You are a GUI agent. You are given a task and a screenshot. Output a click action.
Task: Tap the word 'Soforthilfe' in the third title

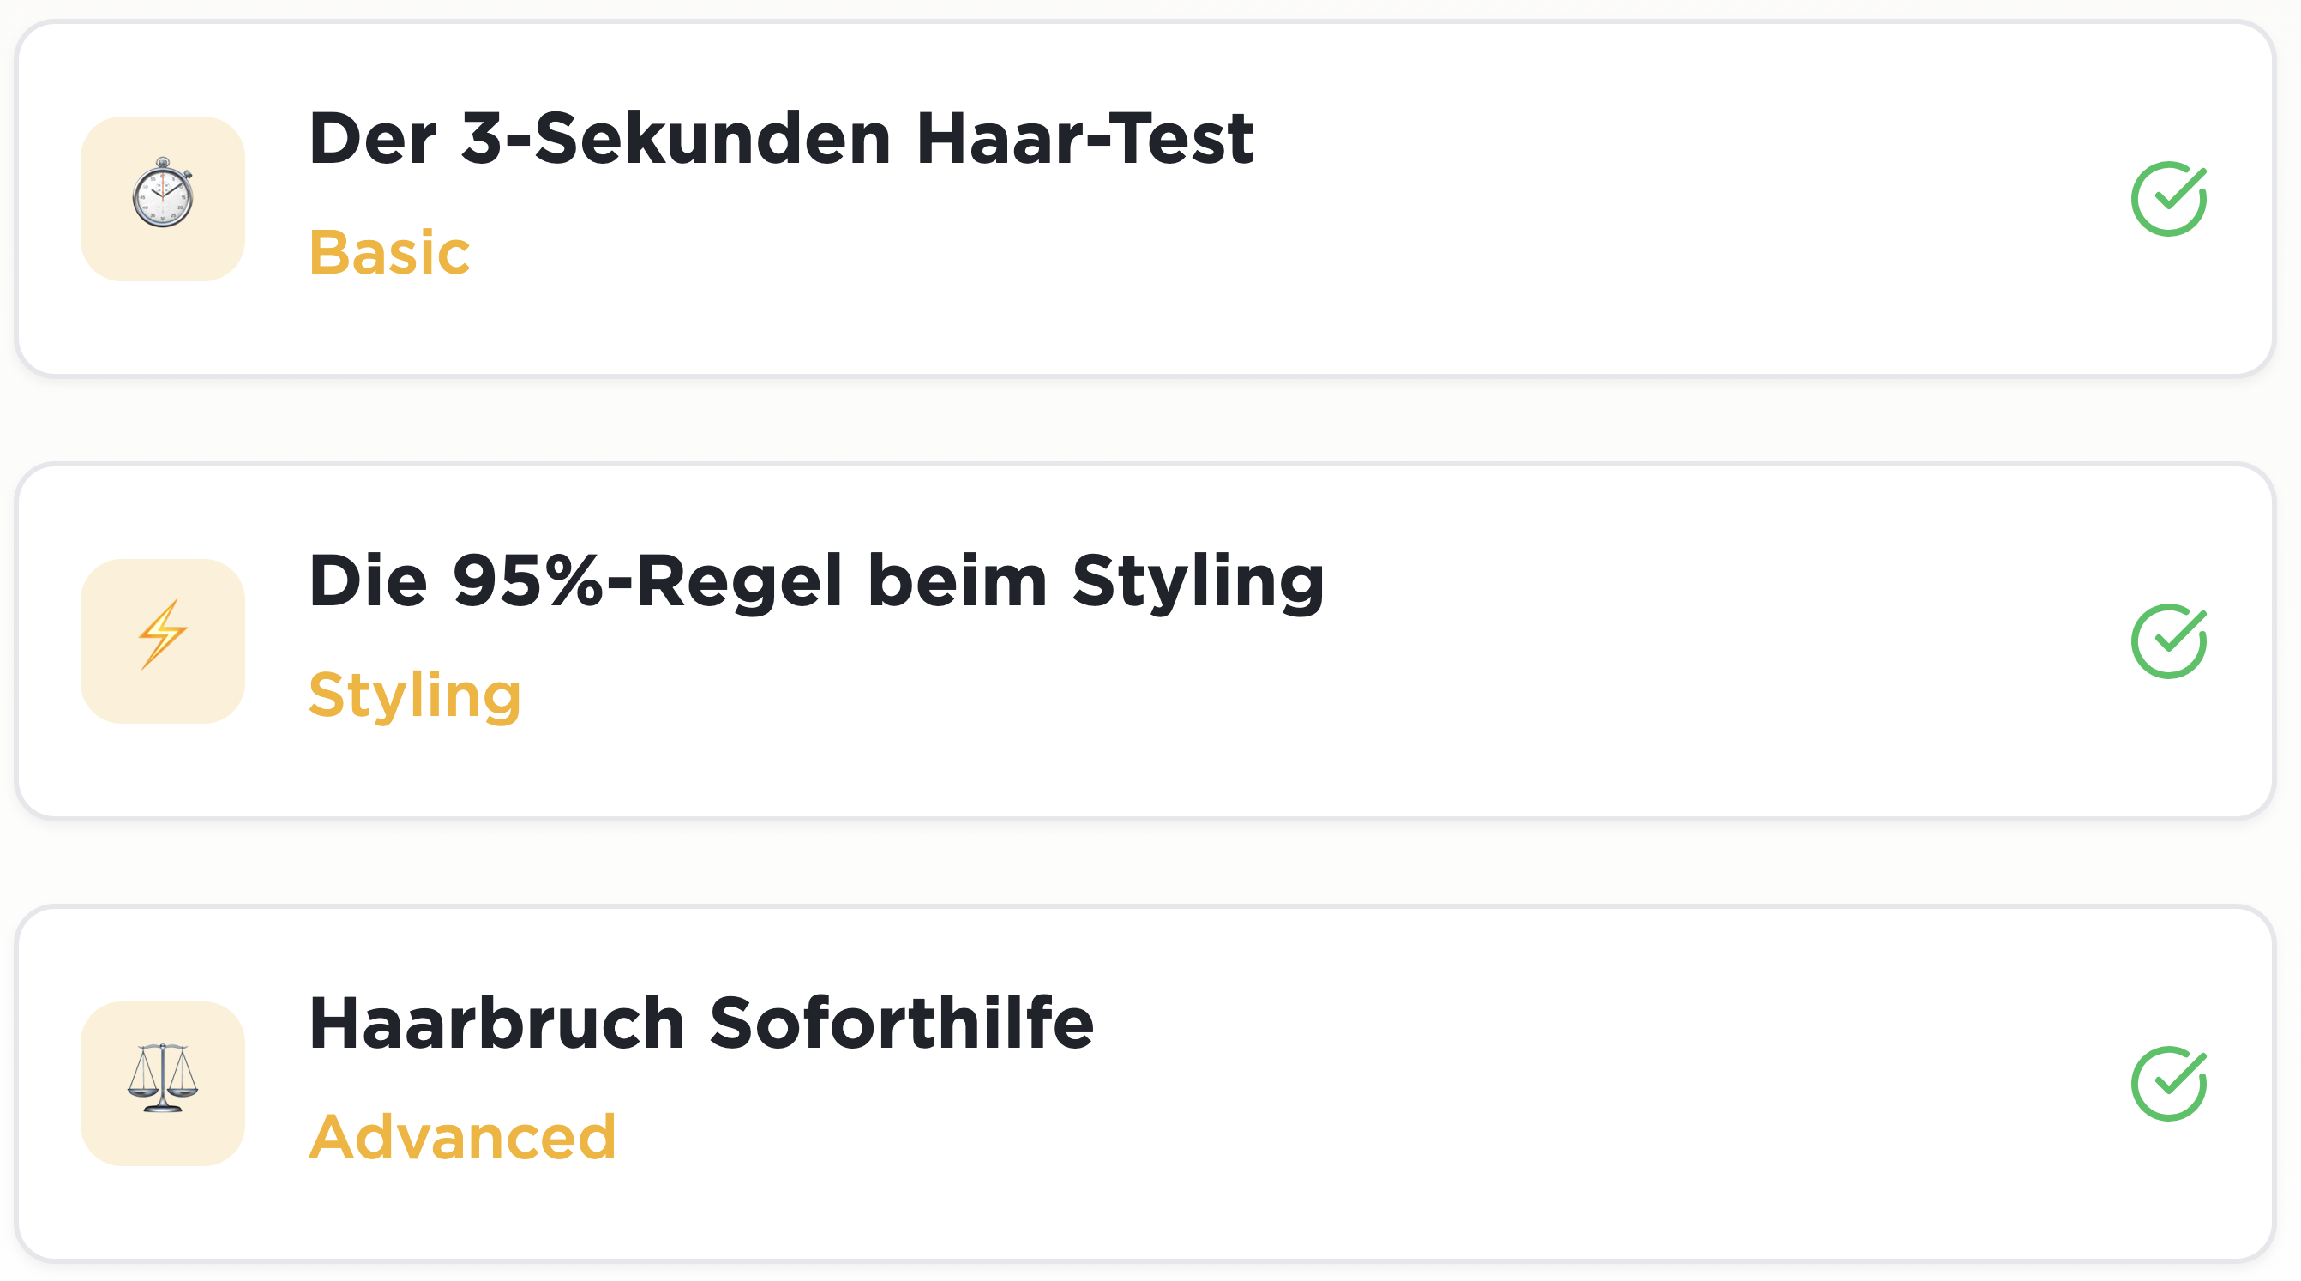pos(901,1023)
